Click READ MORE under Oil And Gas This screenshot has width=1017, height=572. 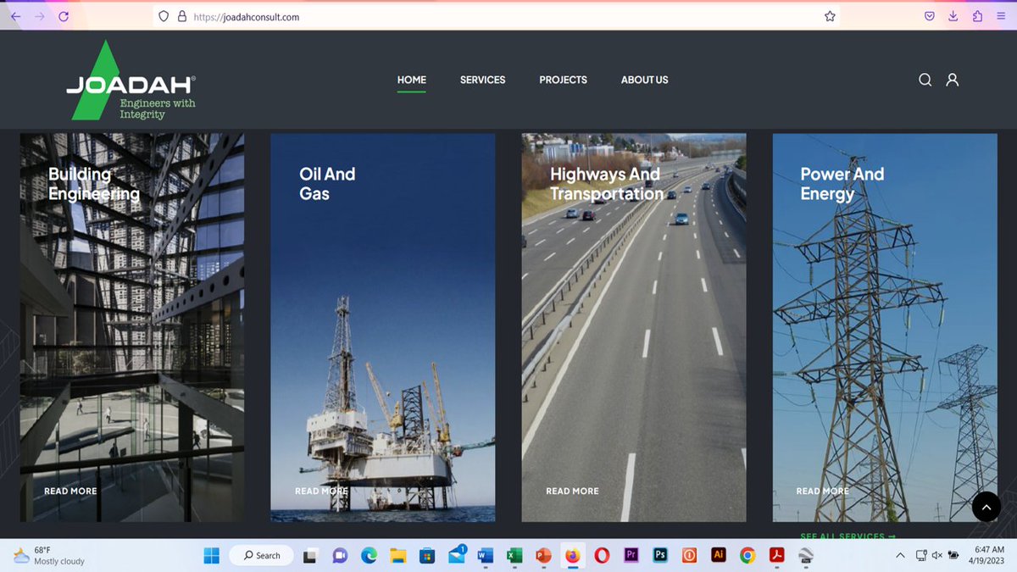pos(321,491)
